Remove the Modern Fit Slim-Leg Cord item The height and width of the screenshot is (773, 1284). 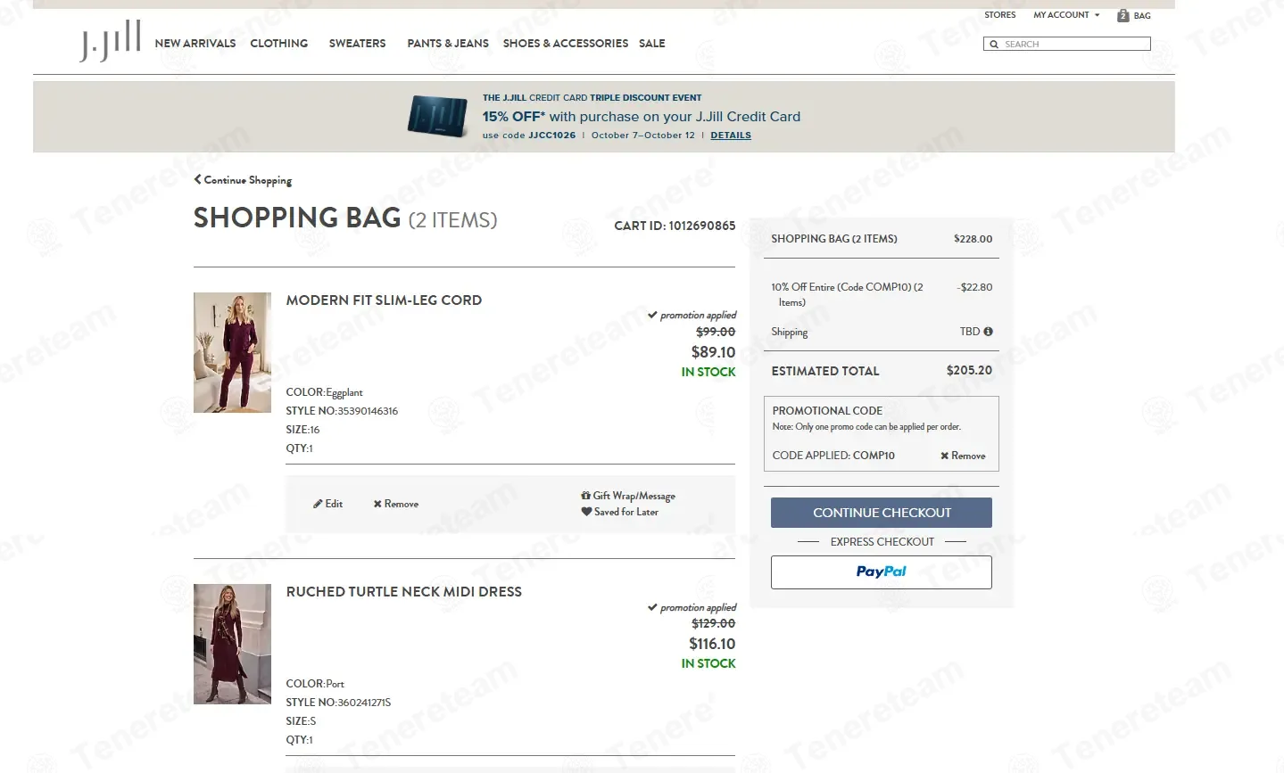395,504
